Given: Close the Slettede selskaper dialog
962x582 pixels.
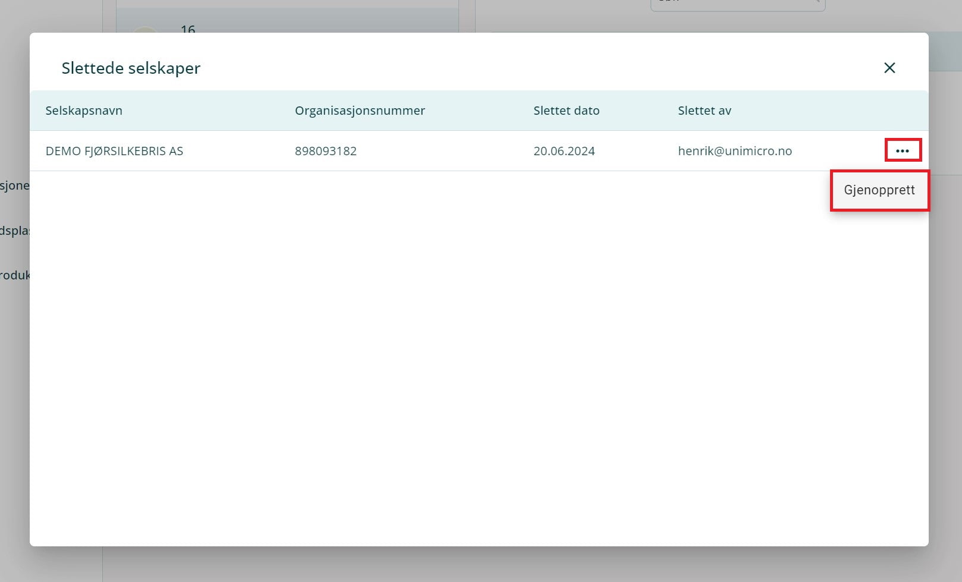Looking at the screenshot, I should coord(889,68).
